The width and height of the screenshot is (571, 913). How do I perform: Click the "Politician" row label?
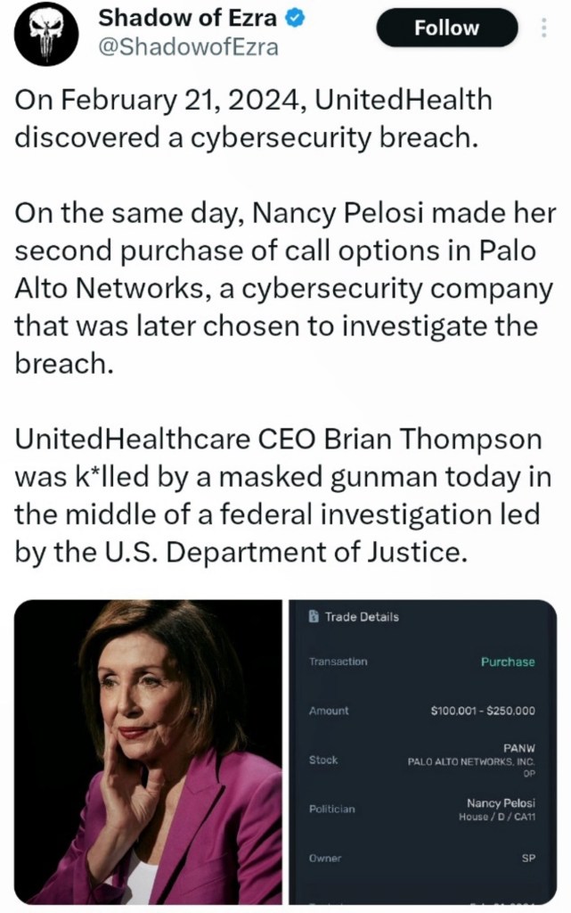click(331, 809)
